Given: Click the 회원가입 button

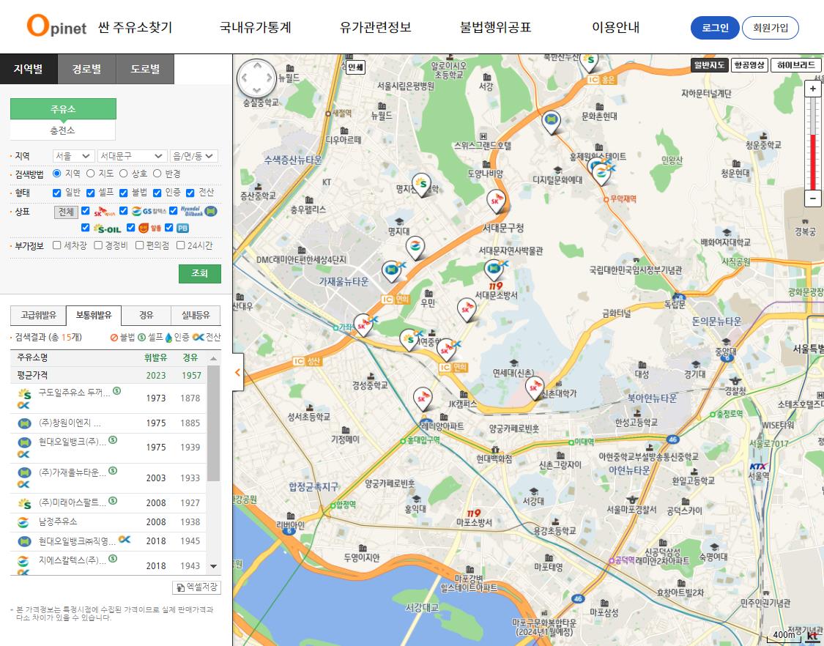Looking at the screenshot, I should click(x=771, y=28).
